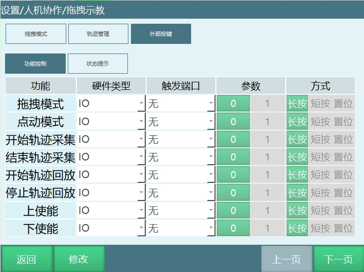
Task: Set 下使能 parameter to 0
Action: coord(233,228)
